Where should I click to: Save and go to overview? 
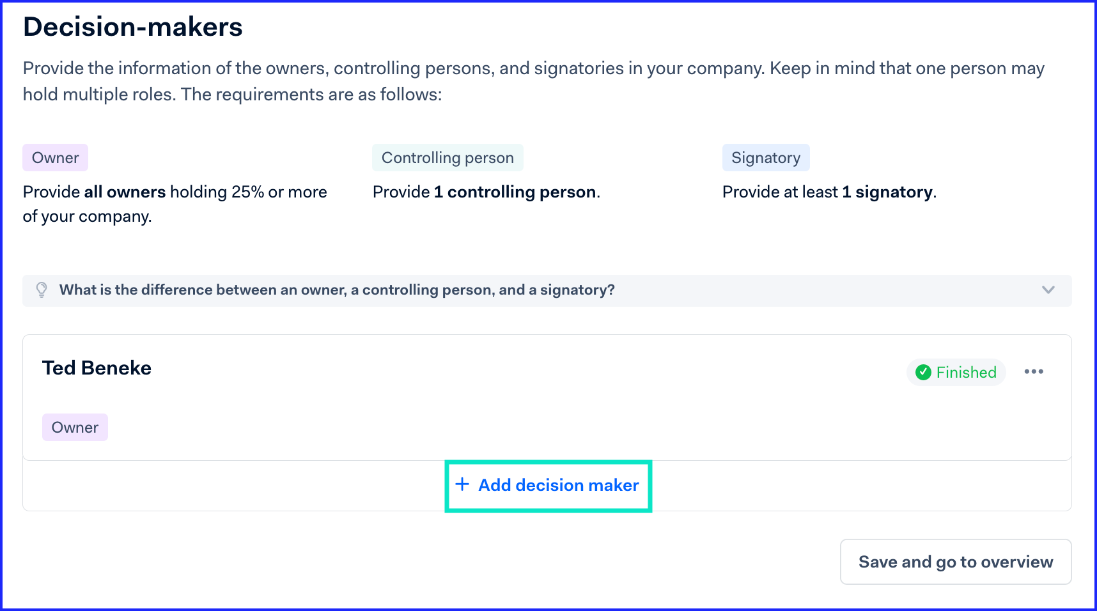coord(955,562)
